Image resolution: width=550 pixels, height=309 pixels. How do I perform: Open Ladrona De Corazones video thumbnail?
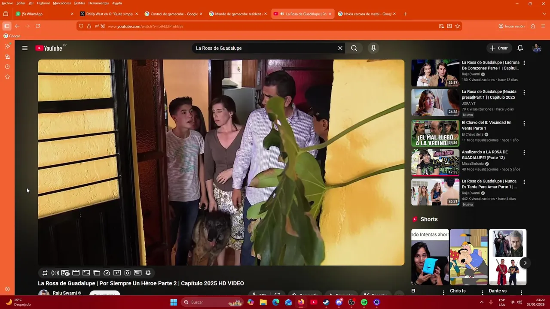point(435,73)
